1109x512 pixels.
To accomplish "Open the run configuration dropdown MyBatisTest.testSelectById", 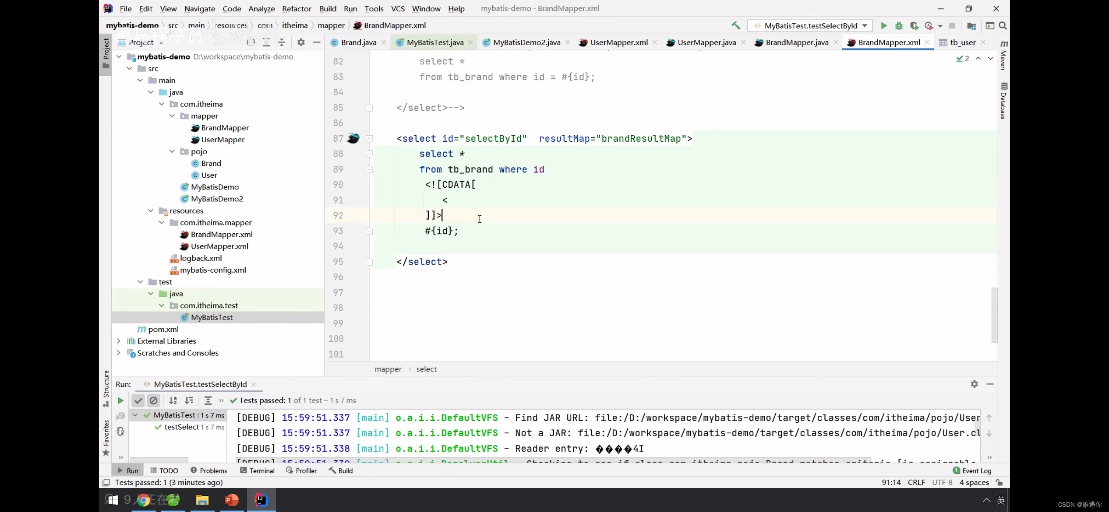I will 810,26.
